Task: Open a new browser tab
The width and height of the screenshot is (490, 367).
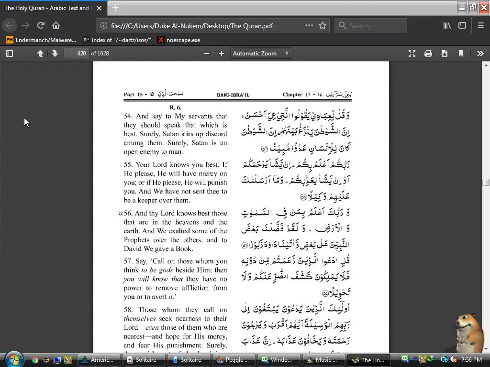Action: (115, 8)
